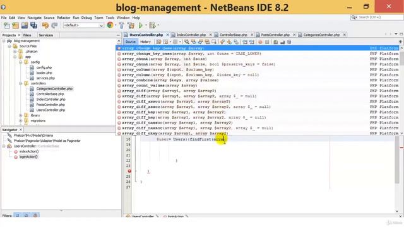Viewport: 404px width, 227px height.
Task: Minimize the Projects panel group
Action: tap(118, 35)
